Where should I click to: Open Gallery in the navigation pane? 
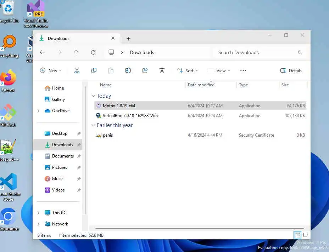58,99
